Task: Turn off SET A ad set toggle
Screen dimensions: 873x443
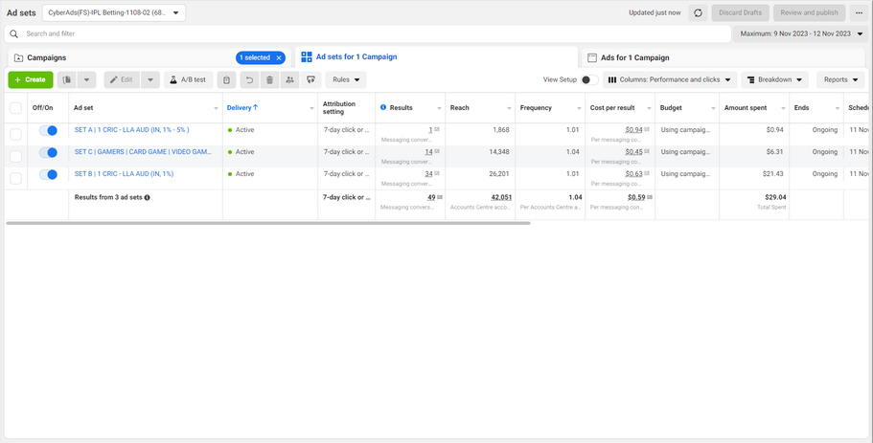Action: pyautogui.click(x=48, y=130)
